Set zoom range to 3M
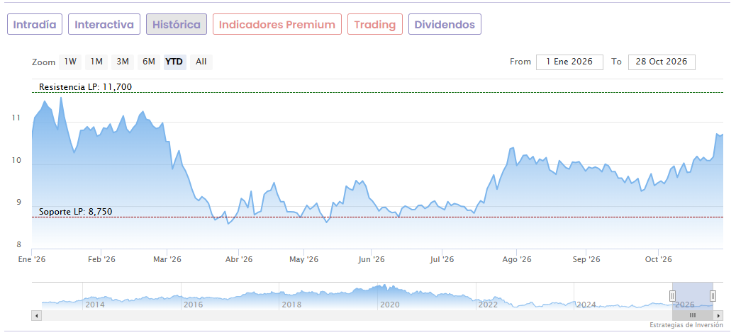This screenshot has width=736, height=335. pyautogui.click(x=123, y=62)
